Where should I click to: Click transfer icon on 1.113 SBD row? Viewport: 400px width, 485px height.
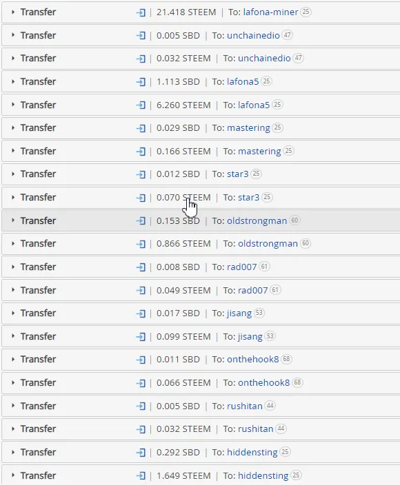tap(141, 82)
